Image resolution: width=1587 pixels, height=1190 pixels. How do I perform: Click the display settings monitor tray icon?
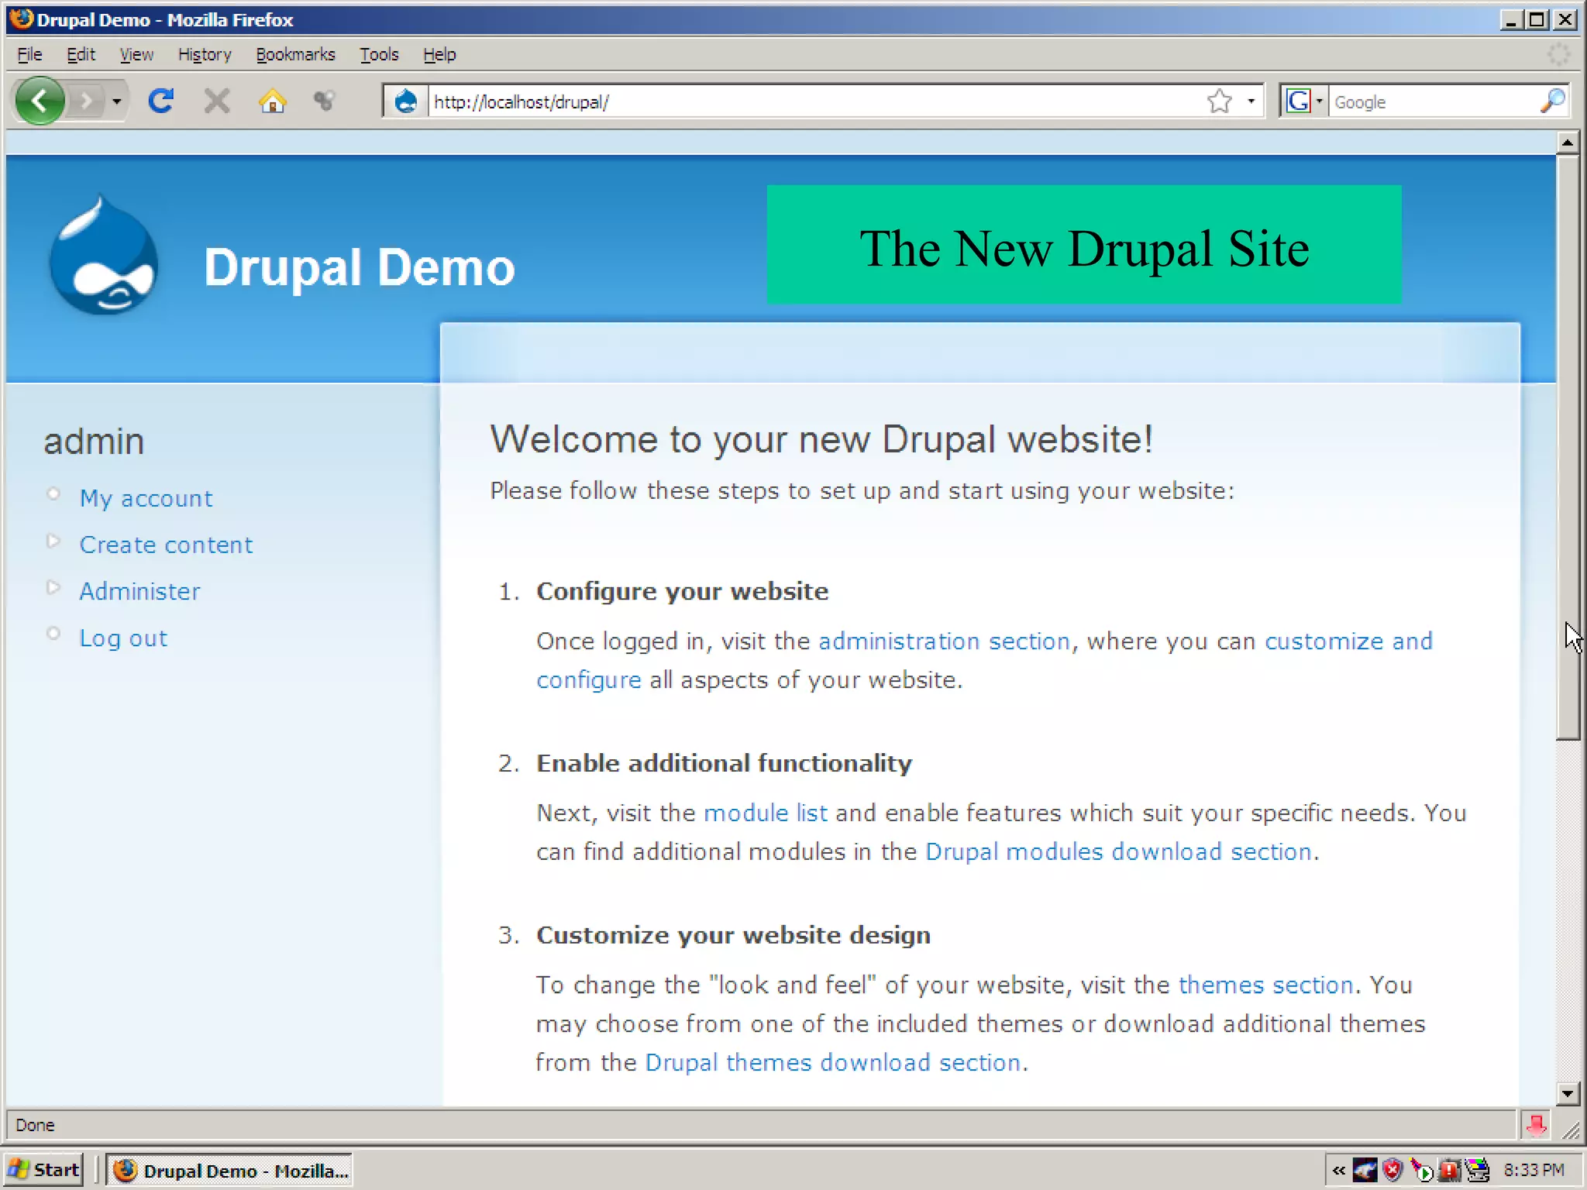(x=1477, y=1170)
